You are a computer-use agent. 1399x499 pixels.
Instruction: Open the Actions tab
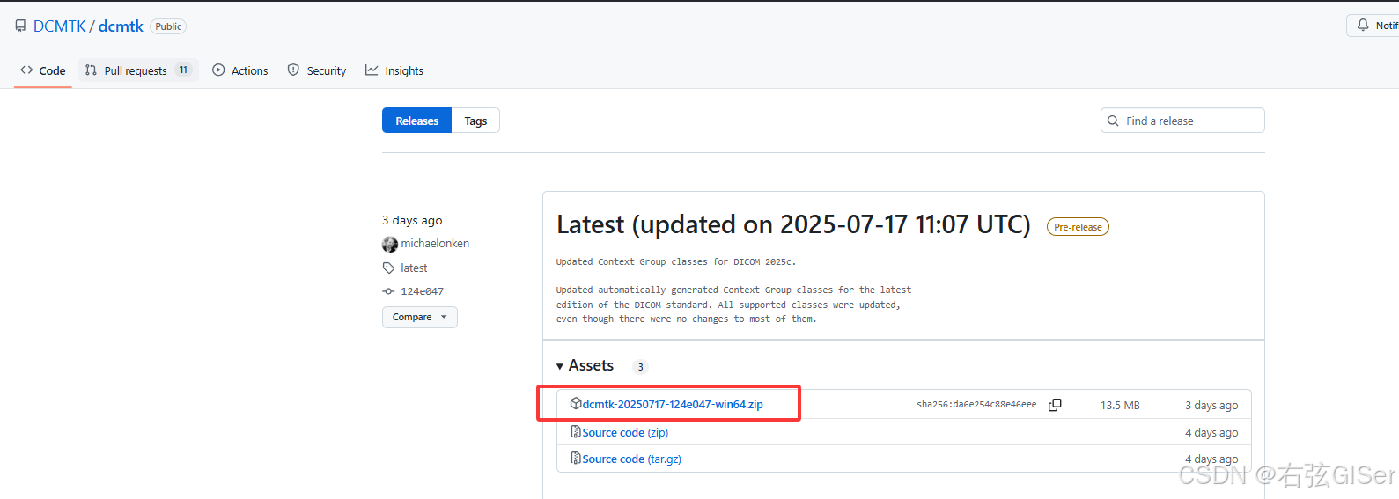pyautogui.click(x=239, y=70)
